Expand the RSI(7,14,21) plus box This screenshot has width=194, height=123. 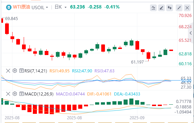[22, 71]
